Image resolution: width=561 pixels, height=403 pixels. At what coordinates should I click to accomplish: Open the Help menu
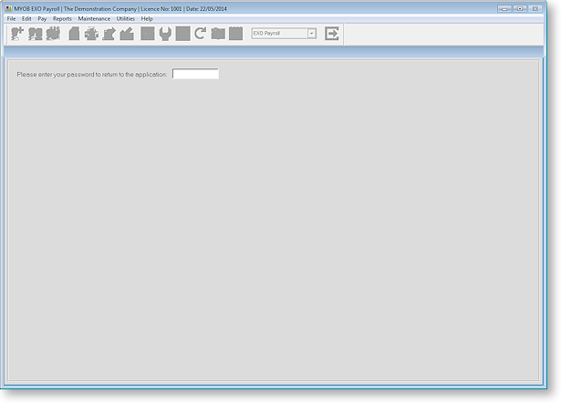(147, 18)
